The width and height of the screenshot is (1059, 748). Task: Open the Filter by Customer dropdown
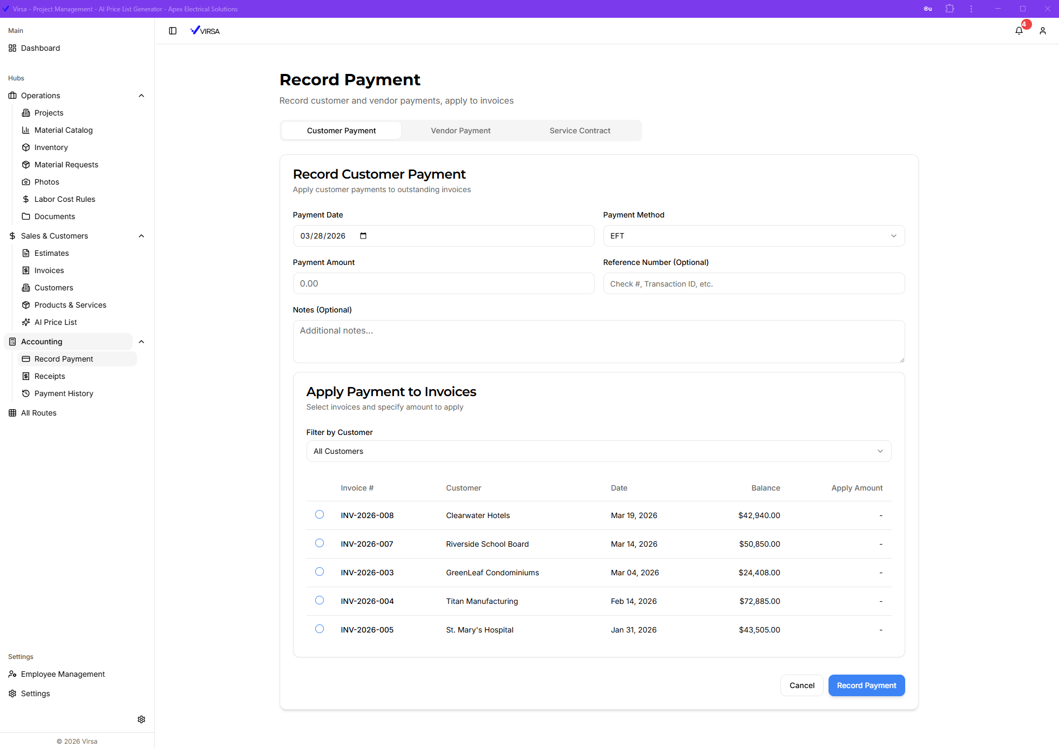[x=599, y=451]
